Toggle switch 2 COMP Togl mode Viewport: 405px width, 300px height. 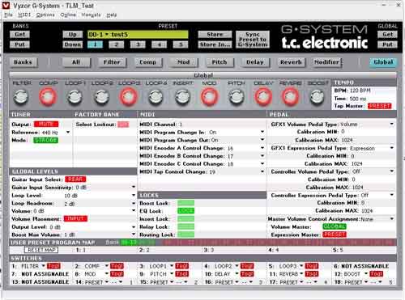(117, 266)
